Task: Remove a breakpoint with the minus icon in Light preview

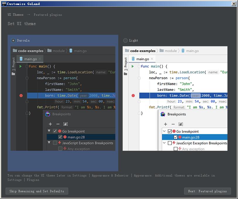Action: [x=173, y=124]
